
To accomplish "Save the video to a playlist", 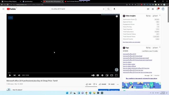I will pyautogui.click(x=111, y=84).
